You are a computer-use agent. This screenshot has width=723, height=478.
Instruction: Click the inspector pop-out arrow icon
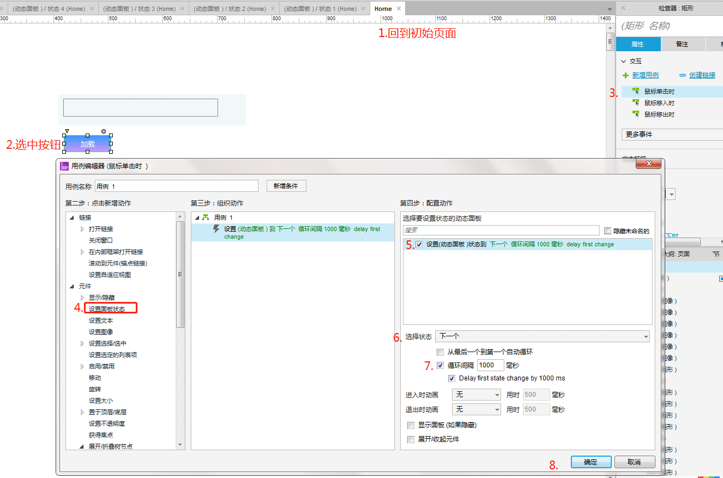[624, 8]
